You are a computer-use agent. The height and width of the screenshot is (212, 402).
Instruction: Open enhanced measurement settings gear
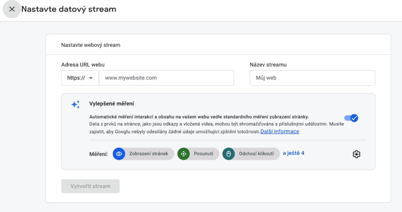coord(356,154)
